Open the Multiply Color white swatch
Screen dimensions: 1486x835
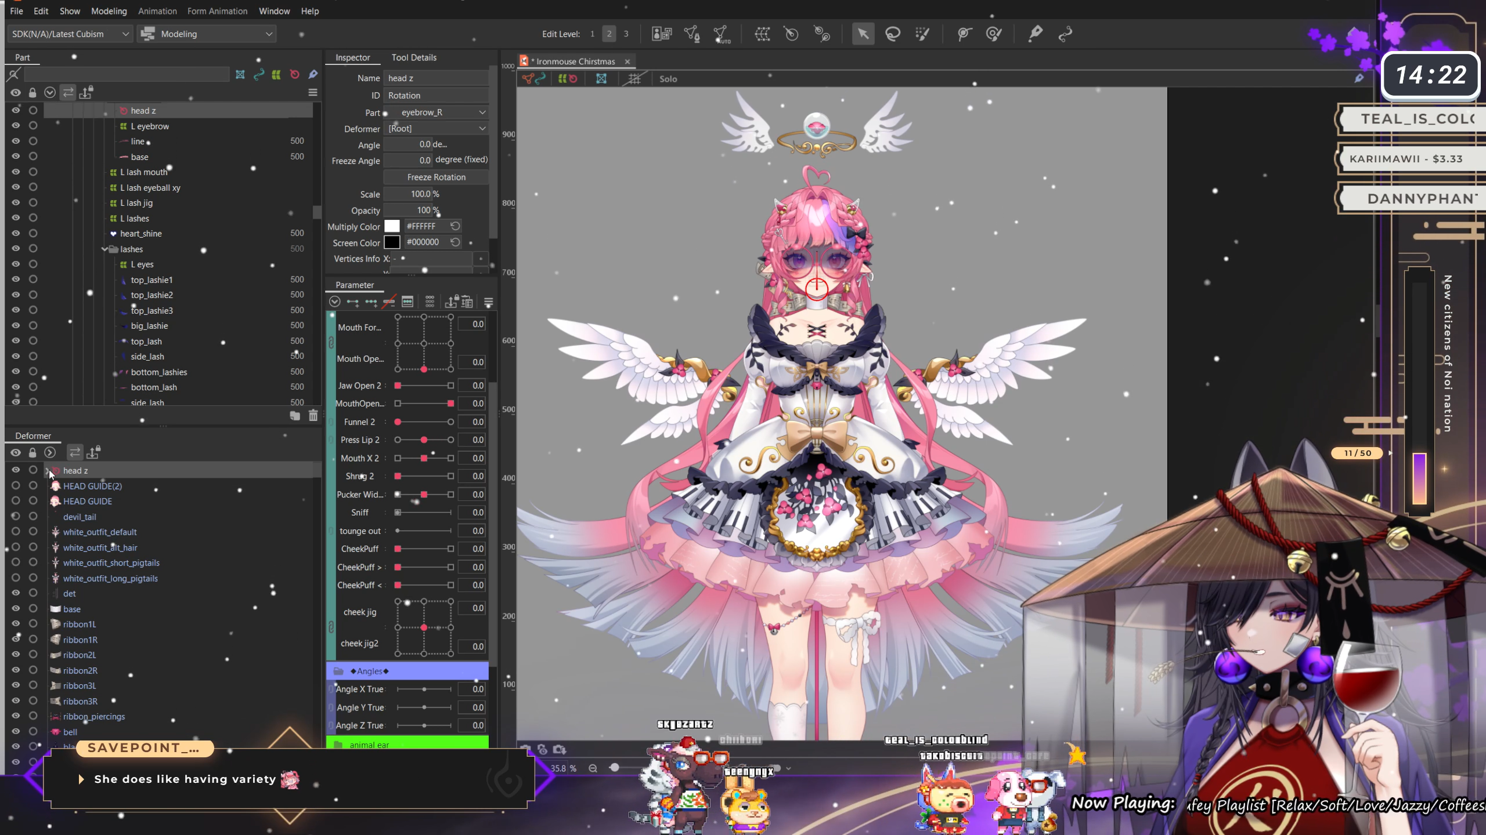[x=392, y=226]
